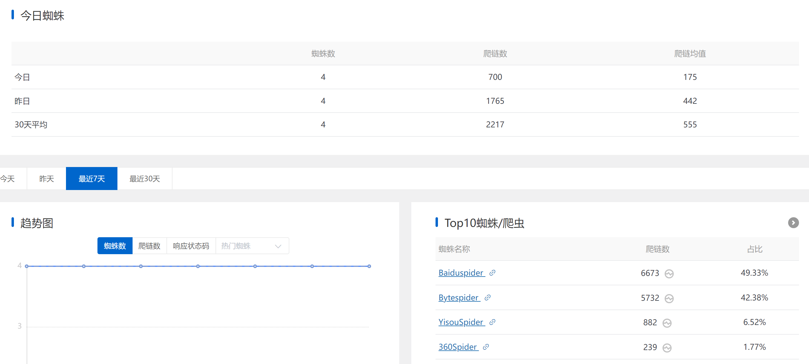Click Baiduspider share 49.33%
This screenshot has width=809, height=364.
(754, 273)
